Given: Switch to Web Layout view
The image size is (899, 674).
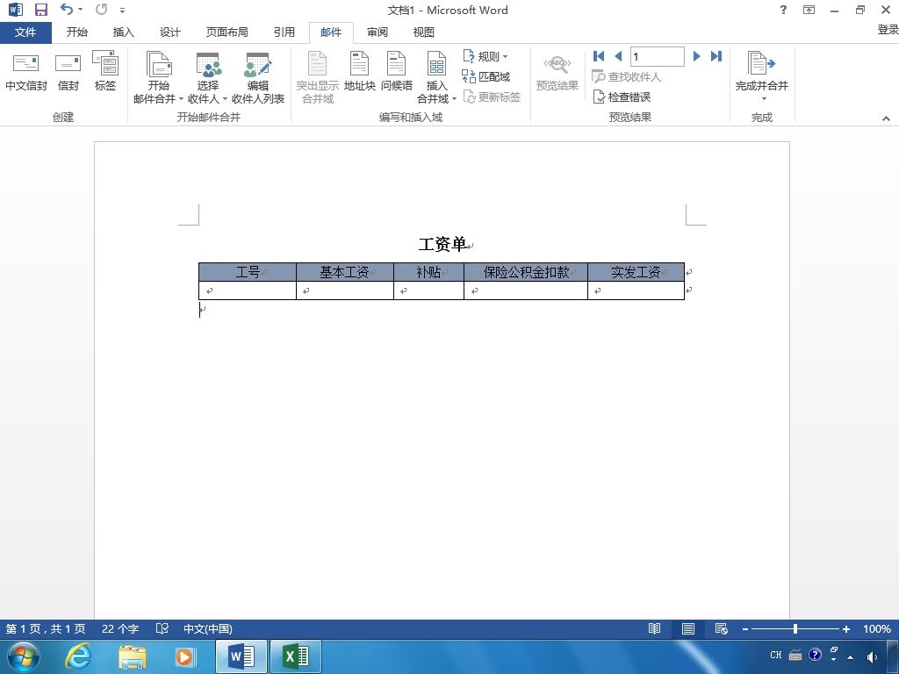Looking at the screenshot, I should tap(722, 628).
